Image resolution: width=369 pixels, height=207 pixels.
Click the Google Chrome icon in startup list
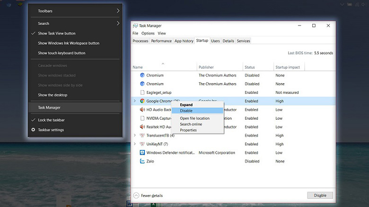pos(142,101)
